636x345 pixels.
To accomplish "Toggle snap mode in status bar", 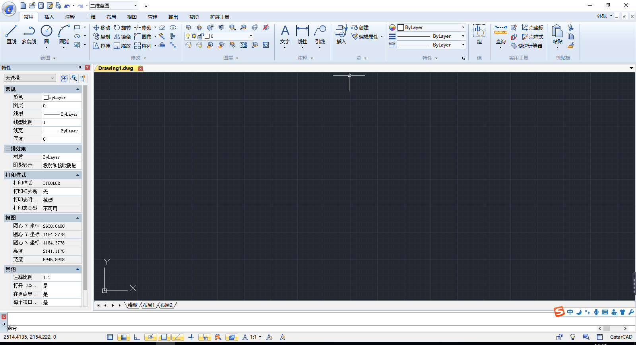I will pos(110,337).
